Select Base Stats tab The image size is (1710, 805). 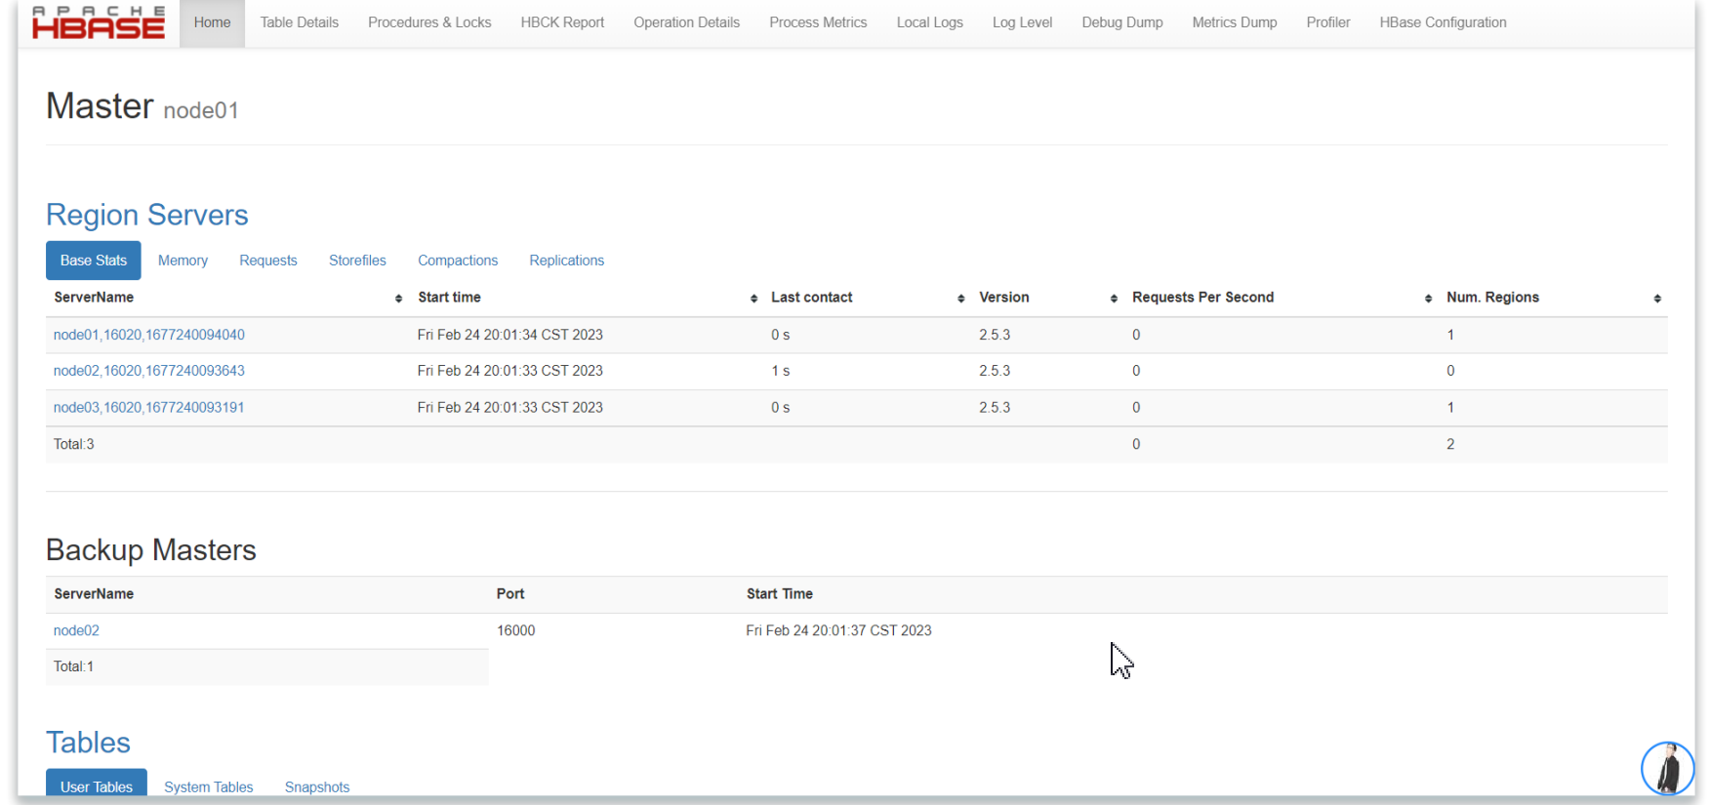coord(94,261)
